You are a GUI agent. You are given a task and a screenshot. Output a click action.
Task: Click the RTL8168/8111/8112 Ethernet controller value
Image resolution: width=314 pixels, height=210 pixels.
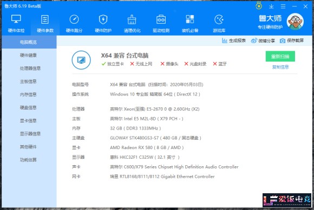162,177
